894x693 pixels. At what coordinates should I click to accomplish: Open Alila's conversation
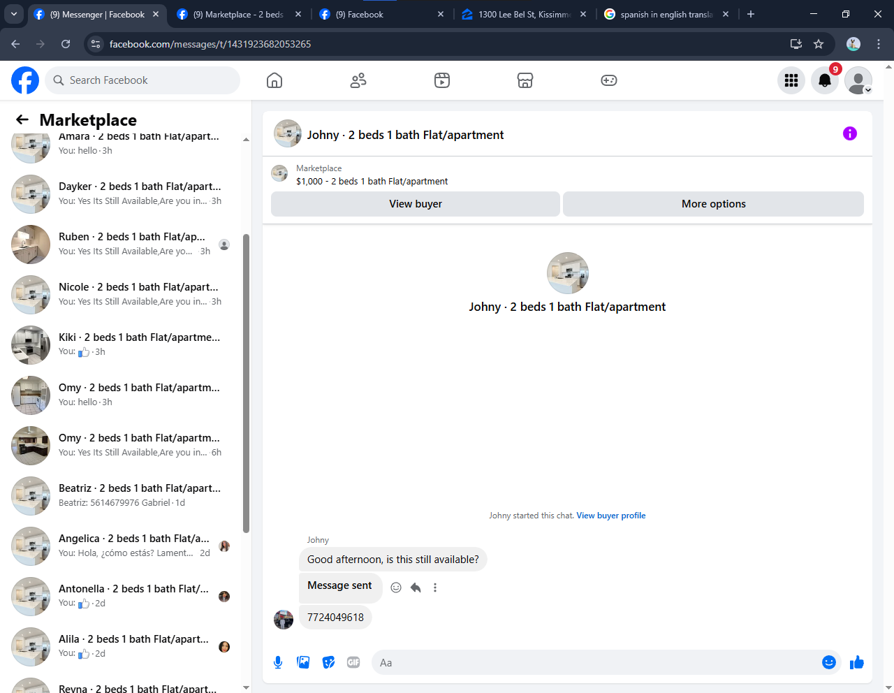tap(123, 647)
